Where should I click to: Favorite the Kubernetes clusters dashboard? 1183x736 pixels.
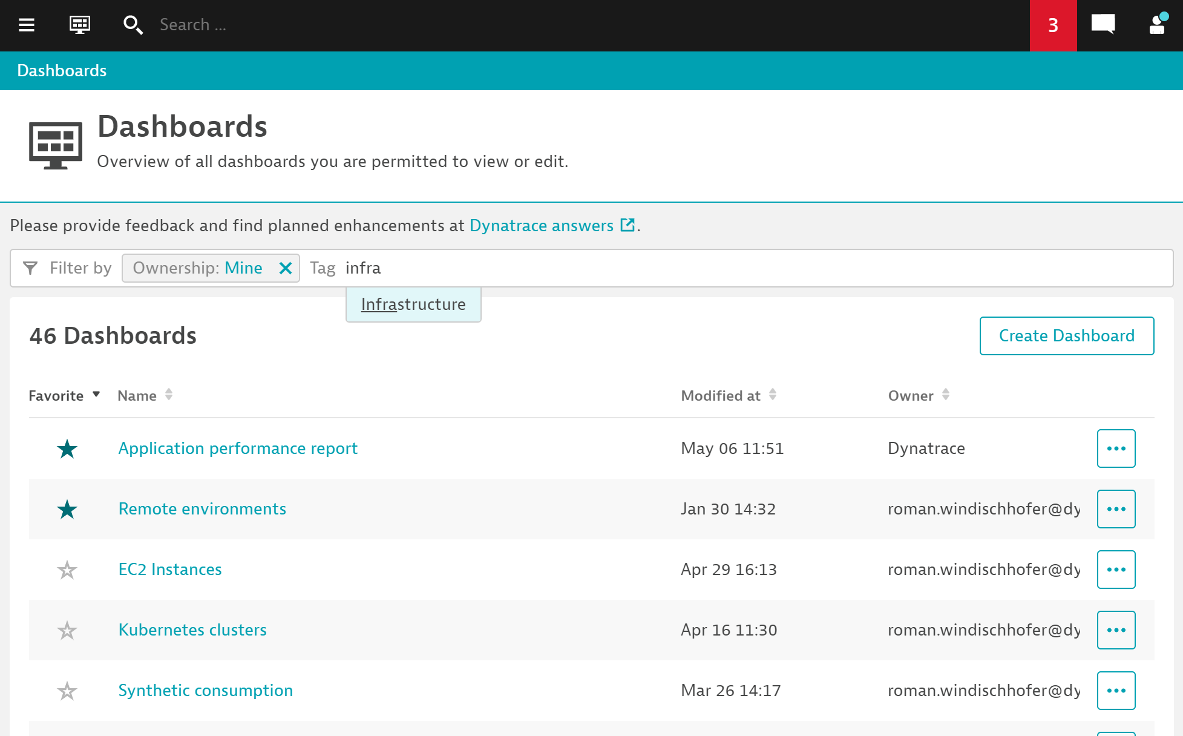click(x=67, y=631)
